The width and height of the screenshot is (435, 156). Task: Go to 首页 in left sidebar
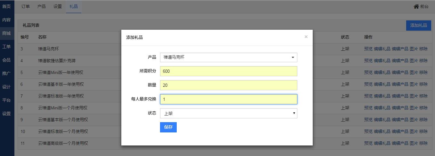pos(6,6)
